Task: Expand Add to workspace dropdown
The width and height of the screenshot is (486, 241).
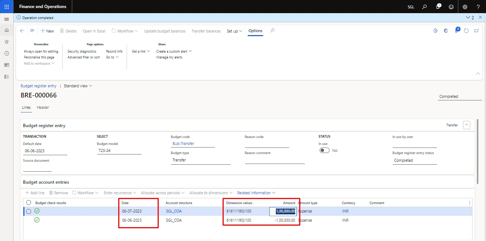Action: pos(39,63)
